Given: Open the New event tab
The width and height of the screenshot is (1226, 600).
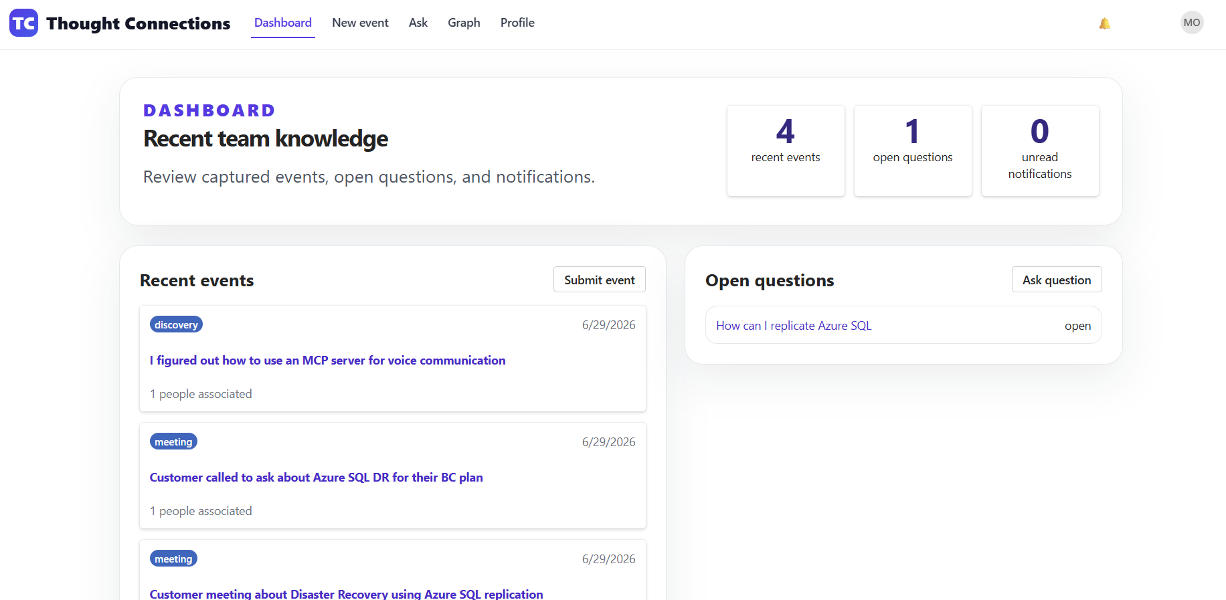Looking at the screenshot, I should 360,23.
